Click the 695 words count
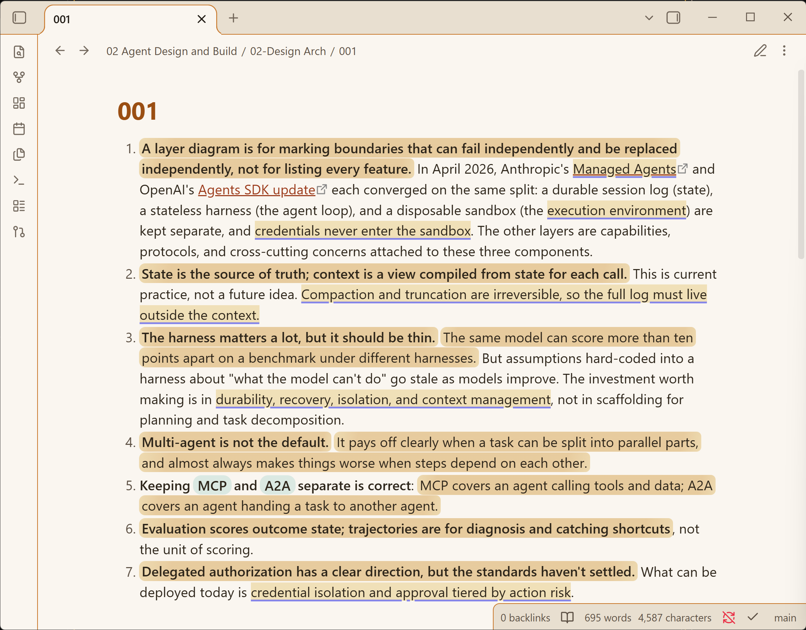 click(x=608, y=617)
